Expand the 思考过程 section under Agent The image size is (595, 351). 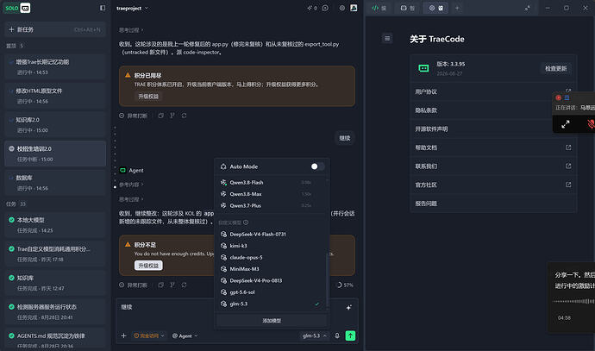point(131,199)
